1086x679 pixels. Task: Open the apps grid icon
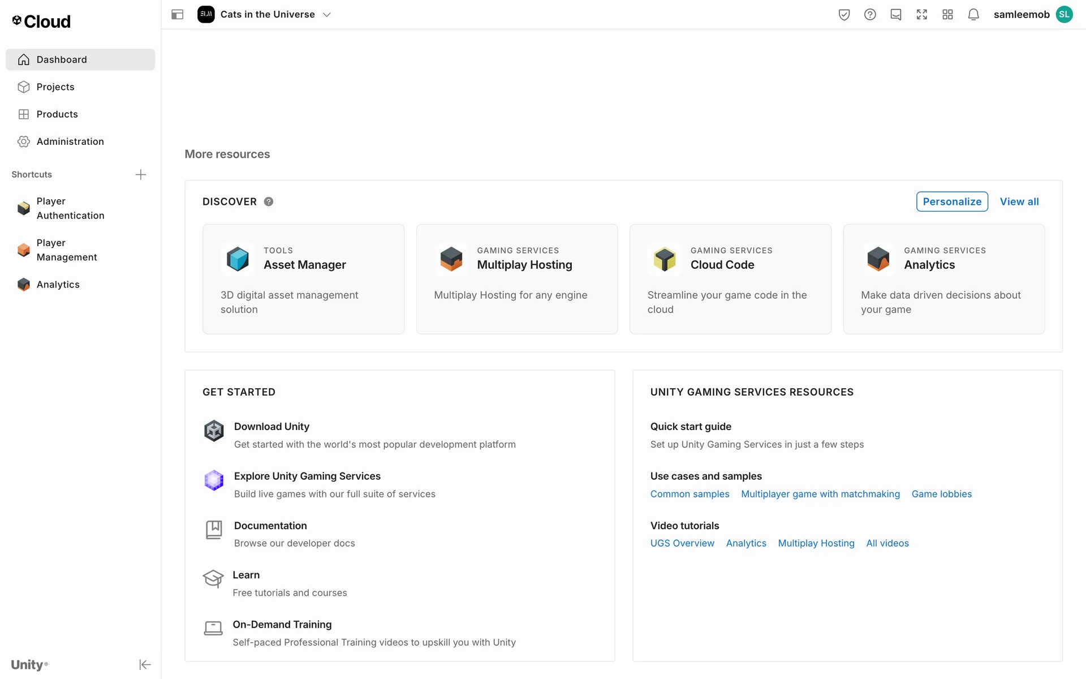click(x=948, y=15)
